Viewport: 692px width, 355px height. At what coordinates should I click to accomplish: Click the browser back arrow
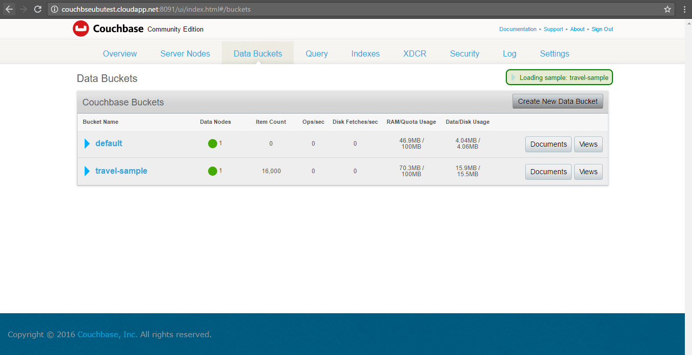[x=8, y=9]
